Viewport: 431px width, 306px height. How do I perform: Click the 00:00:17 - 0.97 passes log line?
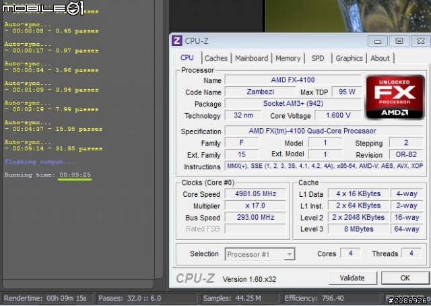(x=51, y=51)
